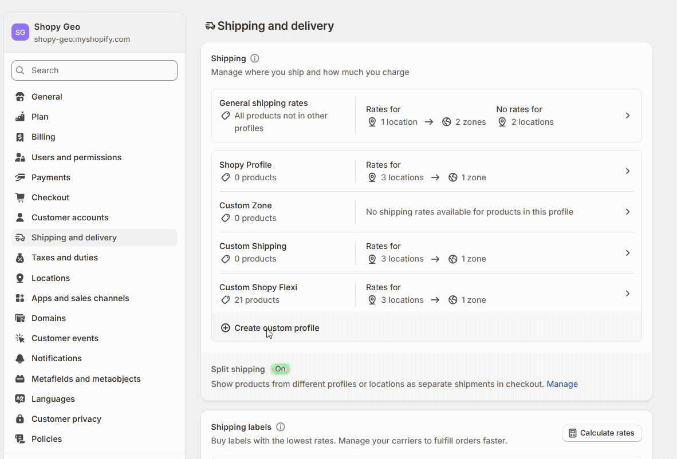
Task: Focus the Search settings input field
Action: (95, 70)
